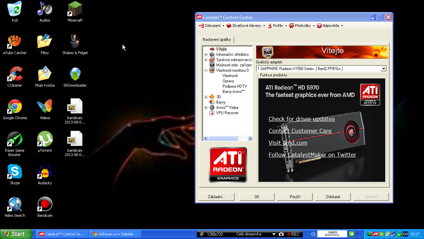Open the Videos desktop icon
The height and width of the screenshot is (239, 424).
(45, 109)
